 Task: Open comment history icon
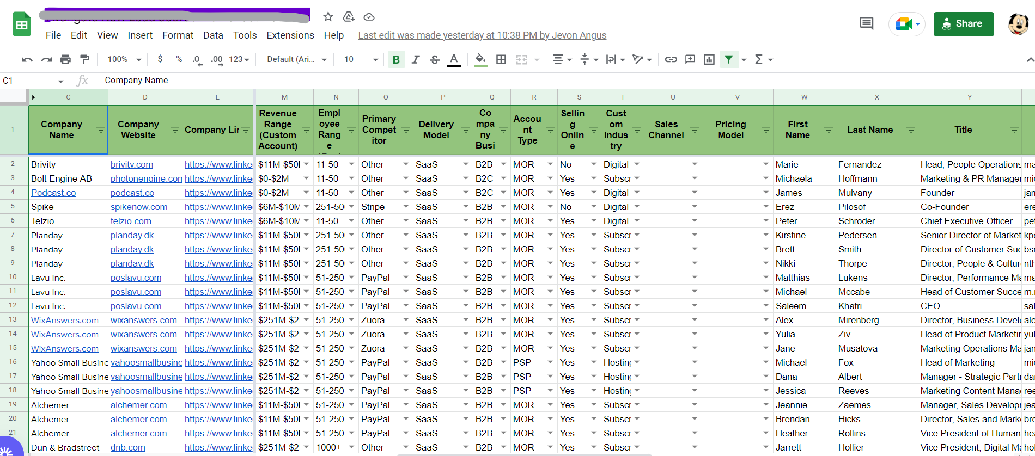[866, 23]
